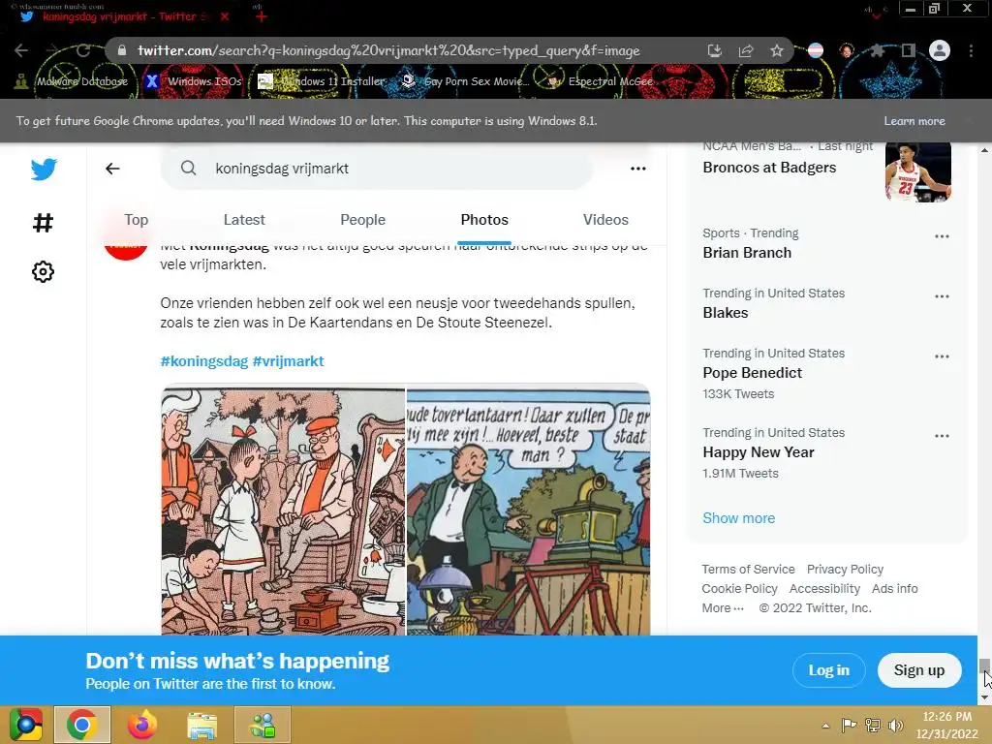The image size is (992, 744).
Task: Open File Explorer from the taskbar
Action: point(201,725)
